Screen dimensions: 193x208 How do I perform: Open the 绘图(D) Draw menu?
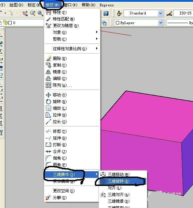(x=16, y=5)
